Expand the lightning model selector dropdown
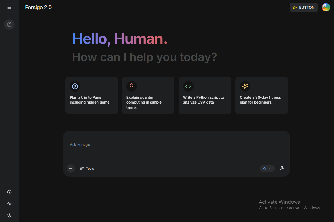The width and height of the screenshot is (334, 222). pos(267,169)
